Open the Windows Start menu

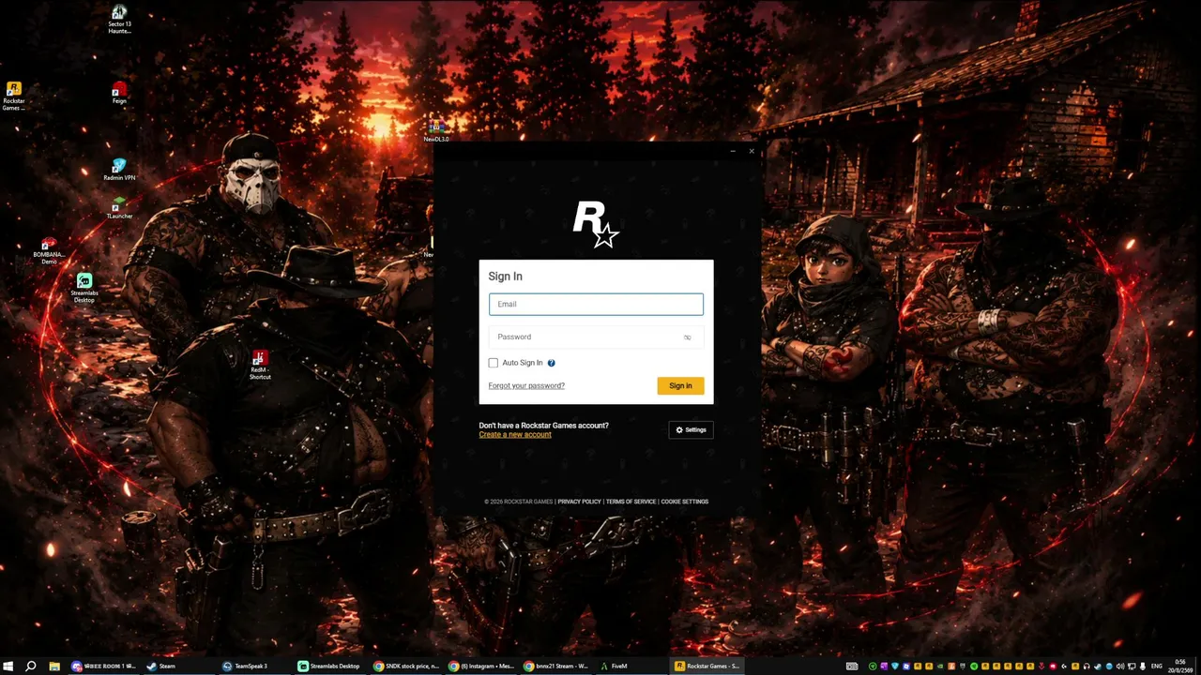(x=8, y=667)
